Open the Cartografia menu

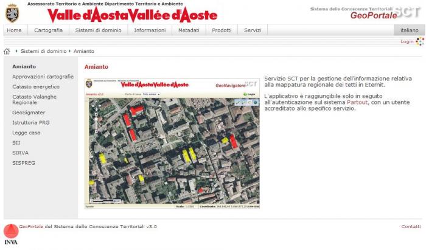coord(48,30)
